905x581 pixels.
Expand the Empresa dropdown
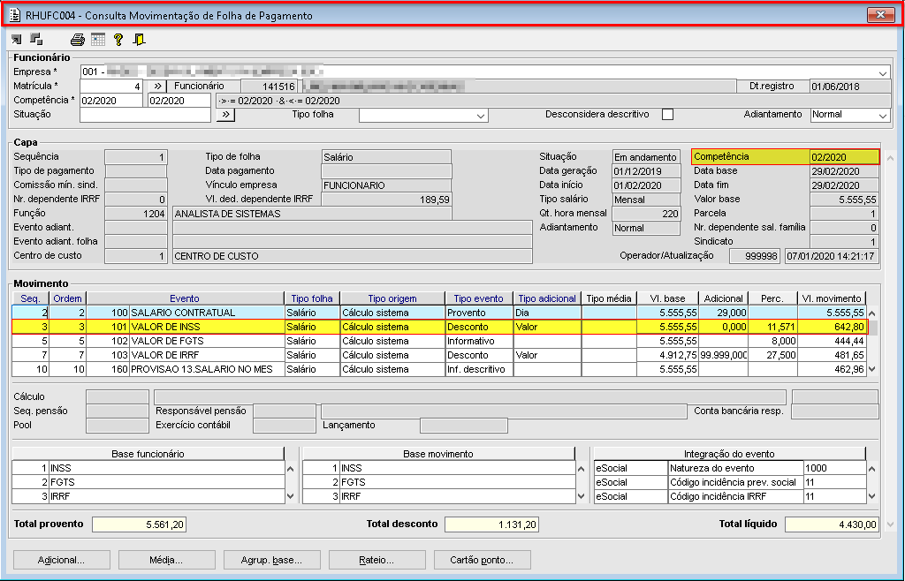(x=883, y=72)
